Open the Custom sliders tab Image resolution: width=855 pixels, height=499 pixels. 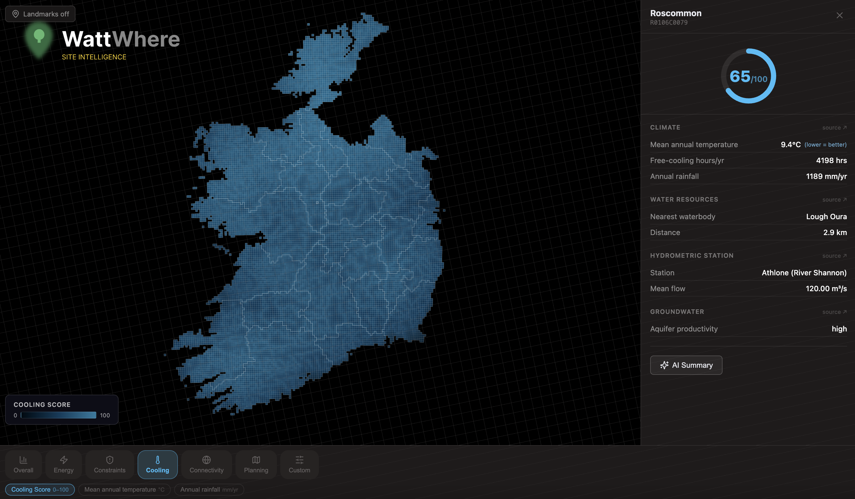pos(299,464)
